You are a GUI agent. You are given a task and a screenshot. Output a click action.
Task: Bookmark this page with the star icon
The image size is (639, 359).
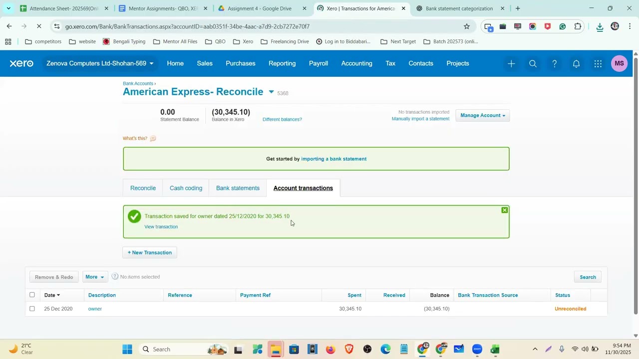[x=467, y=26]
